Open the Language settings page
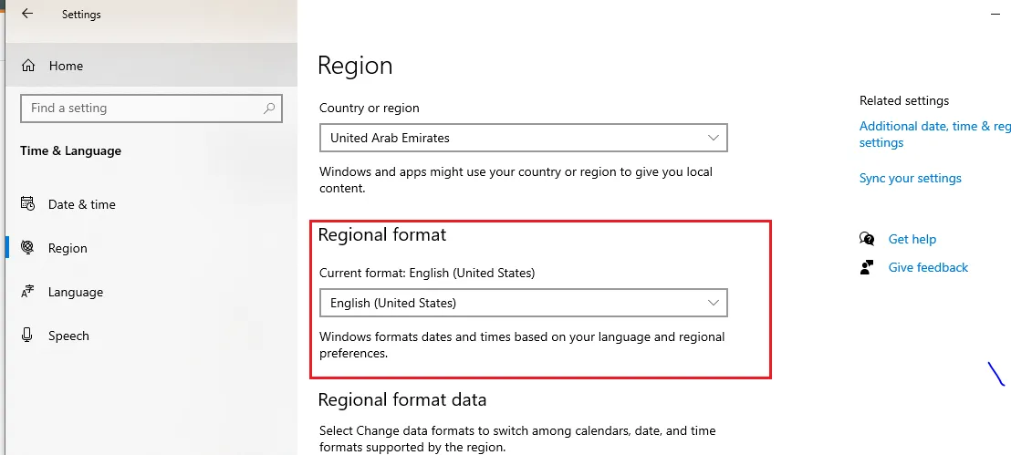Screen dimensions: 1011x455 coord(76,292)
